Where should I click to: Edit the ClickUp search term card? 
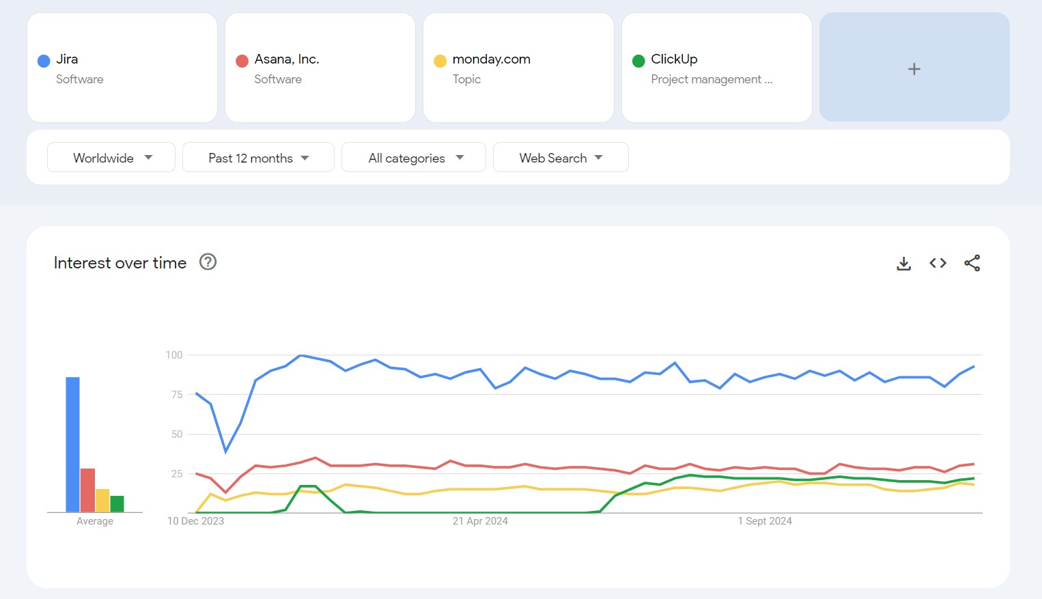coord(716,68)
